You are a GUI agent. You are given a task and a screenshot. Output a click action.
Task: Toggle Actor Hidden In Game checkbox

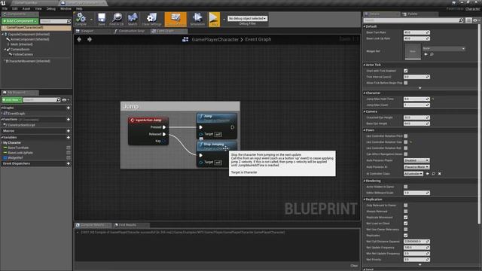click(406, 187)
